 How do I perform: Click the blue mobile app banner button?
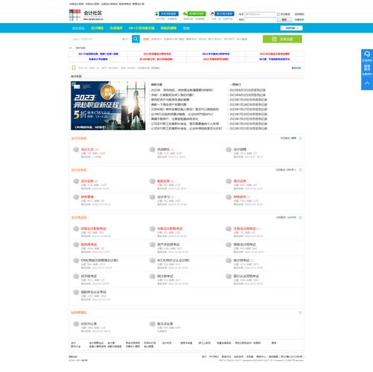tap(168, 14)
